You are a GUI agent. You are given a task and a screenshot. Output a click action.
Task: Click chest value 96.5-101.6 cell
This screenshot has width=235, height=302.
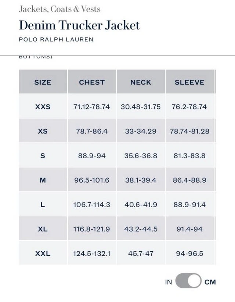(92, 180)
